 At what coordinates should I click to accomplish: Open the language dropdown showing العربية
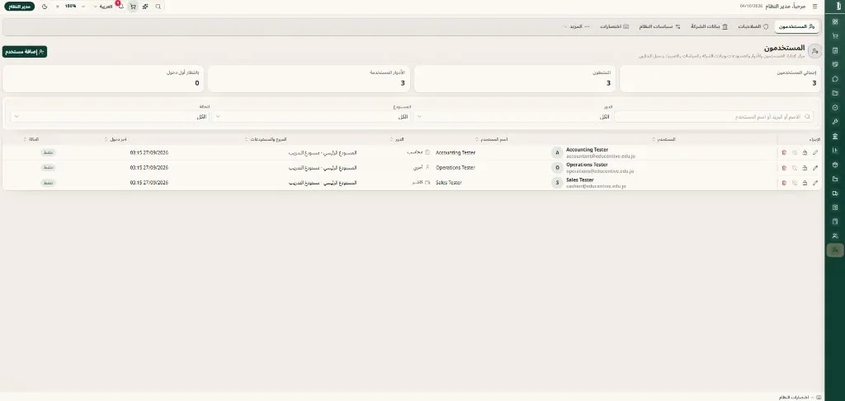102,7
